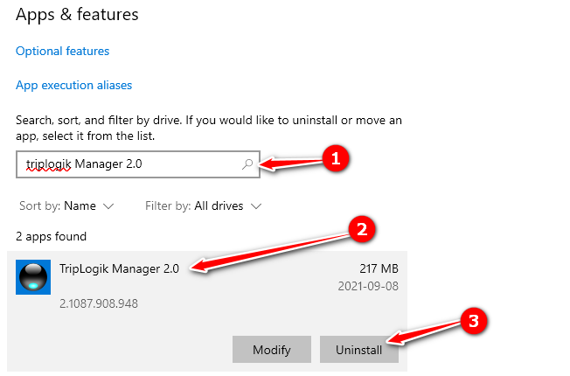Click the Uninstall button
570x376 pixels.
click(x=359, y=350)
